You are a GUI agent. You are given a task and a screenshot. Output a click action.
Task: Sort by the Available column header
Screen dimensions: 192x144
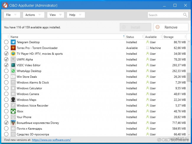[153, 37]
